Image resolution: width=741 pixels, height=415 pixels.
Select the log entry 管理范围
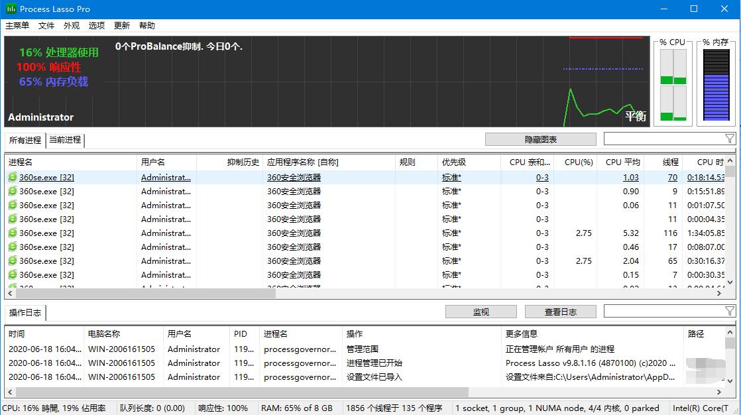(364, 349)
